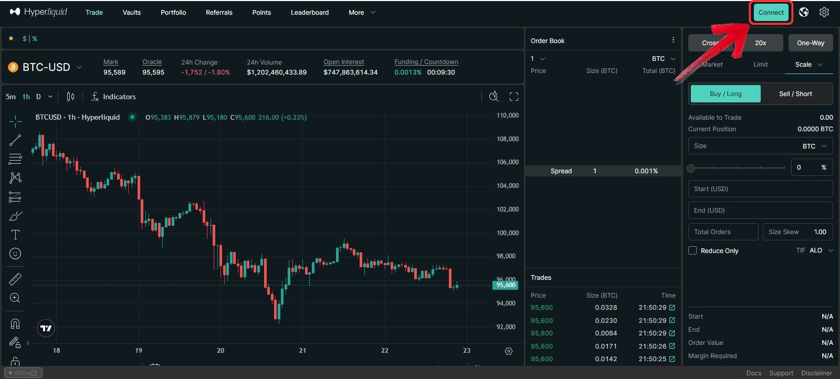Click the TradingView logo on chart
Viewport: 840px width, 379px height.
[x=46, y=328]
